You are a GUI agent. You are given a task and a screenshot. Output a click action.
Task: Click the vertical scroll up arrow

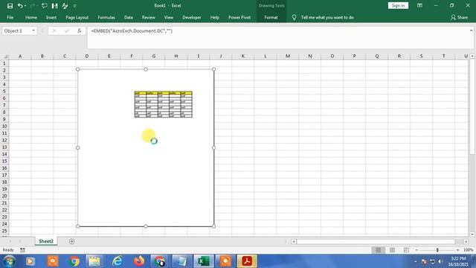click(472, 57)
